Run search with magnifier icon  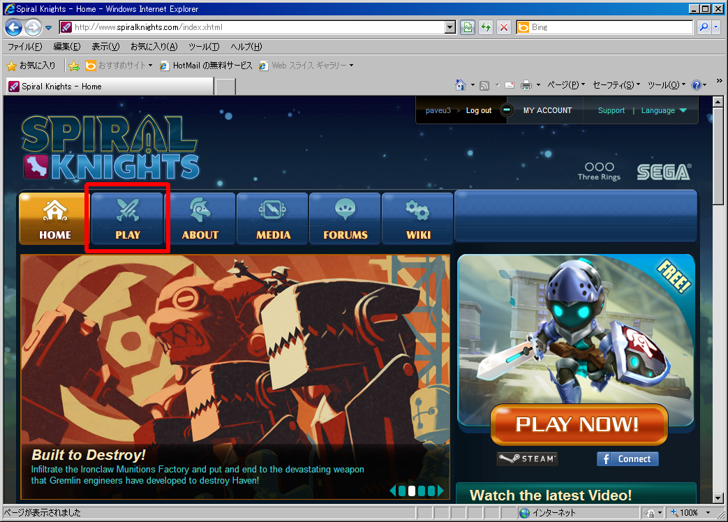coord(704,27)
